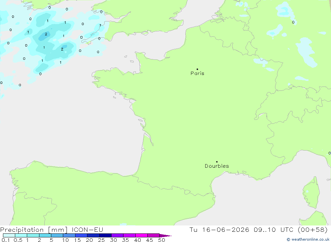Click the '(00+58)' forecast offset text
This screenshot has height=242, width=331.
[313, 229]
